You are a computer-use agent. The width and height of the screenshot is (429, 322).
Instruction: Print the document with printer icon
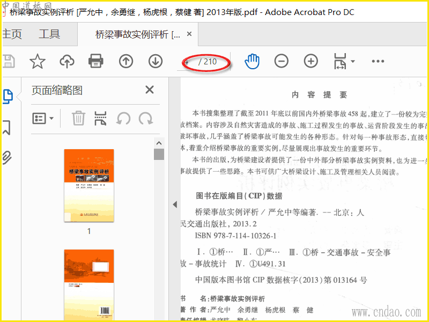point(96,61)
